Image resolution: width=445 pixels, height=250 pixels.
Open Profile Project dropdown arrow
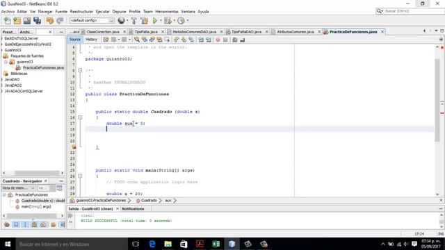[x=188, y=20]
